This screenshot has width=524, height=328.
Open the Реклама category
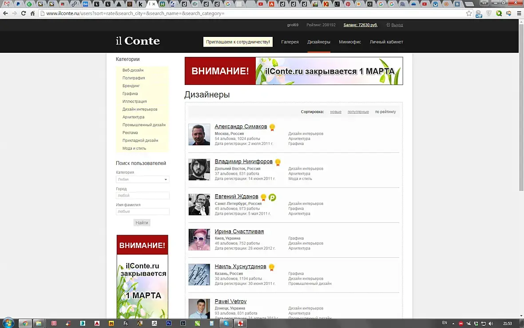click(x=130, y=133)
